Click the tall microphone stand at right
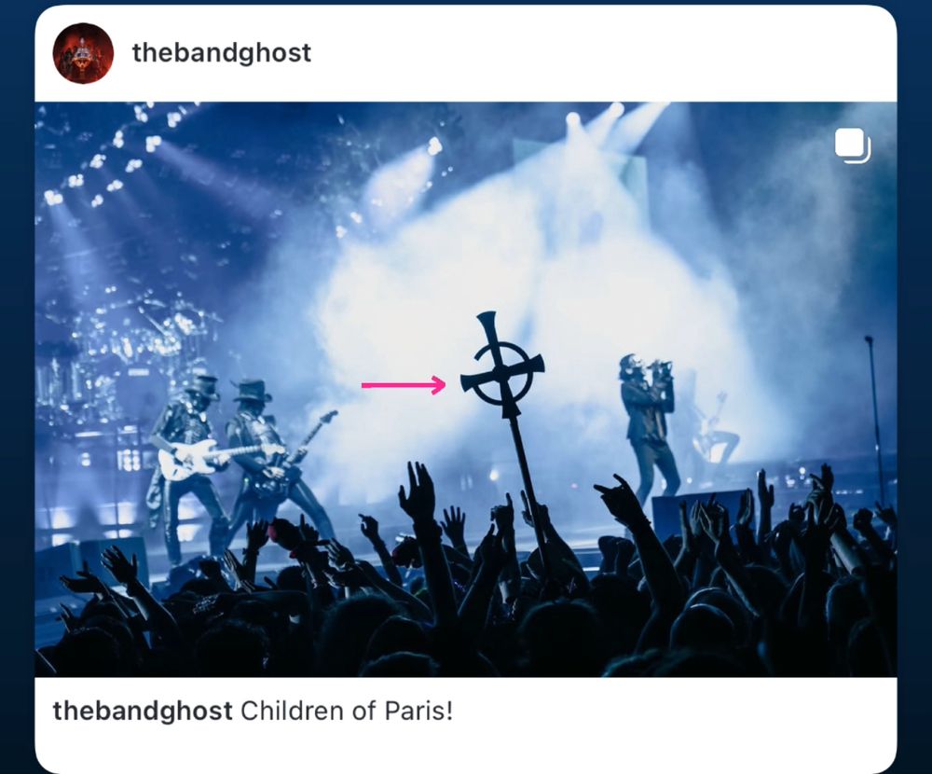This screenshot has height=774, width=932. coord(874,417)
